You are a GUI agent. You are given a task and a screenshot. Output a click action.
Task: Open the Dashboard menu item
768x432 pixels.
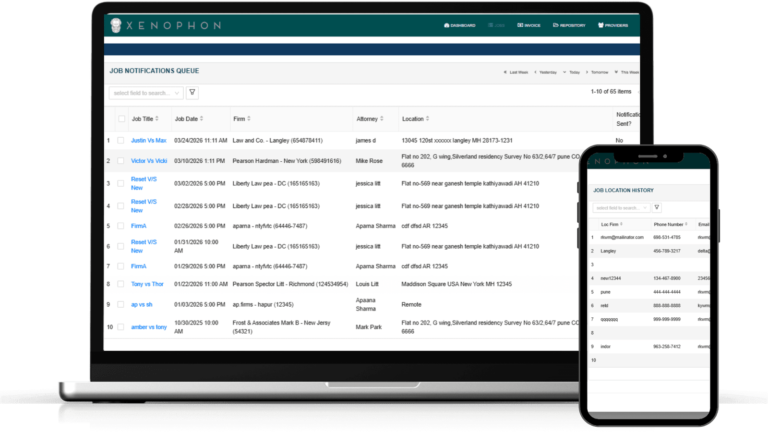pos(459,25)
